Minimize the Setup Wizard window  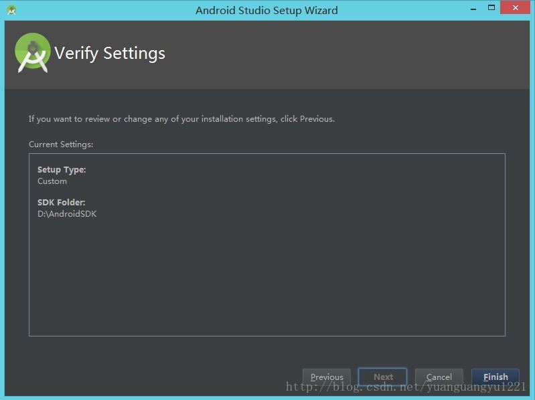(473, 9)
